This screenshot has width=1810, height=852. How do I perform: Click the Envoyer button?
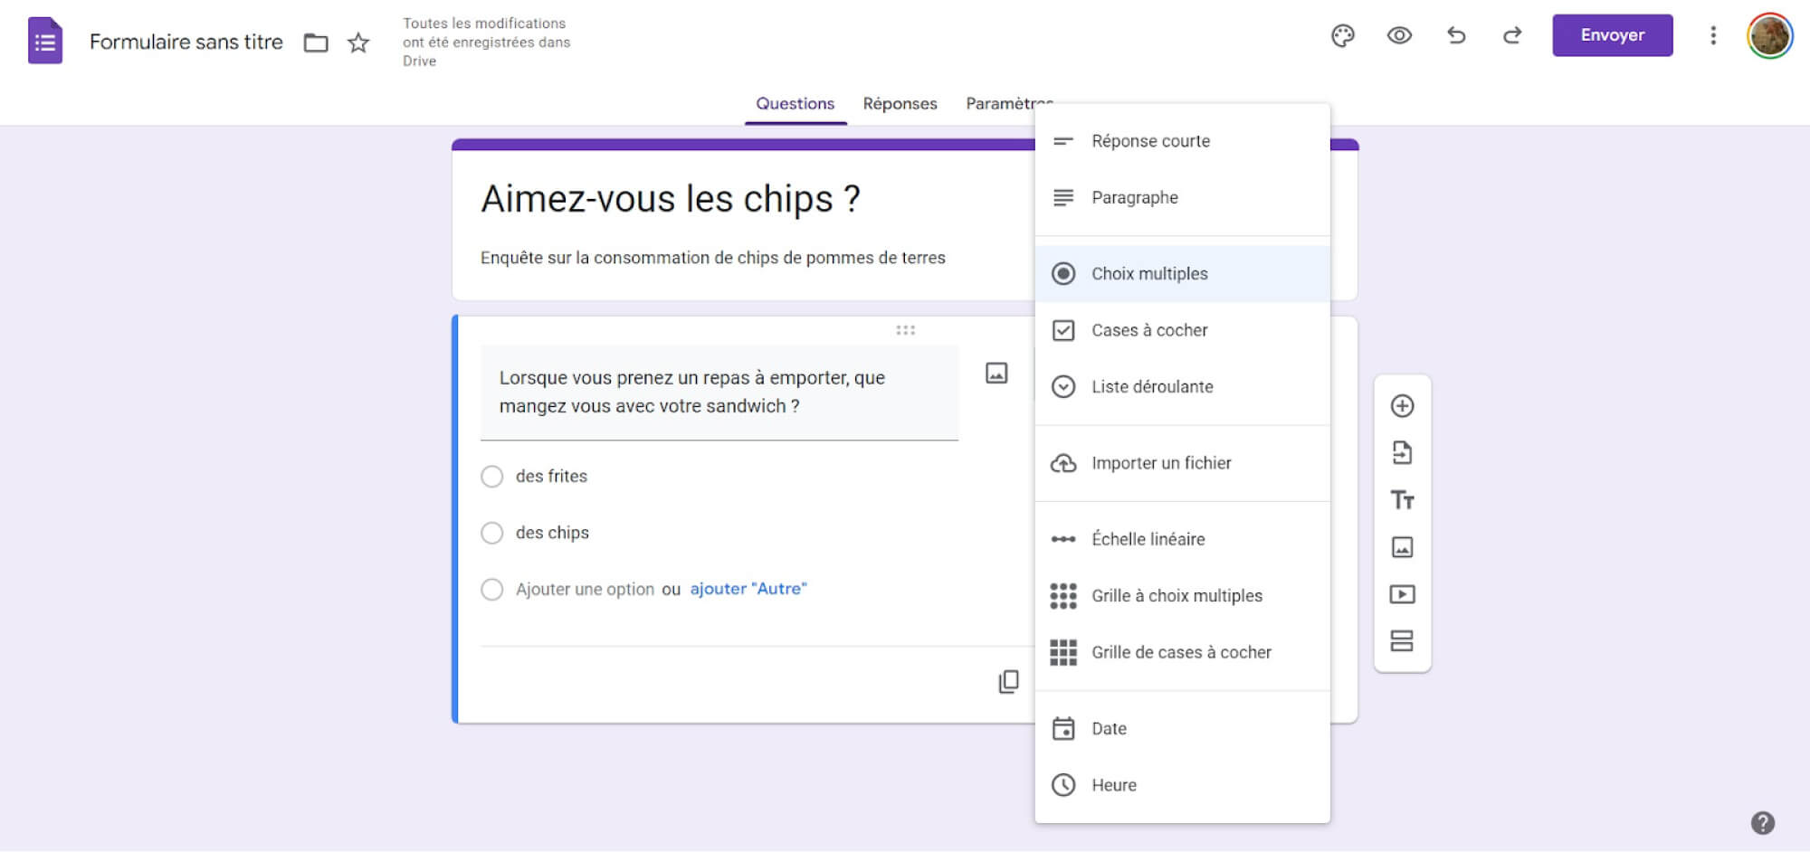point(1612,35)
